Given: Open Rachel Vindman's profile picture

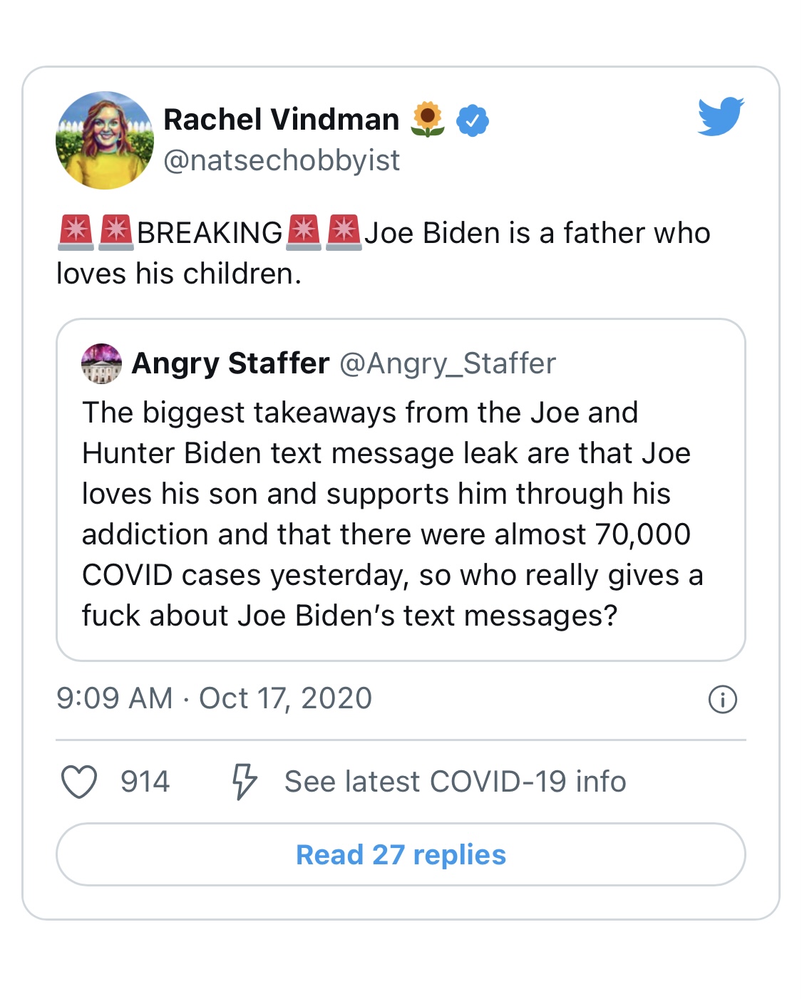Looking at the screenshot, I should [x=105, y=140].
